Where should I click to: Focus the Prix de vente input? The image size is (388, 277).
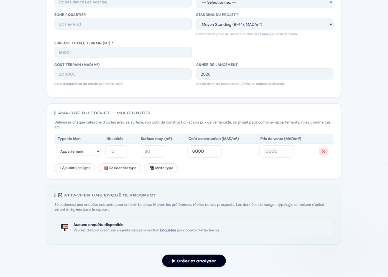(x=276, y=152)
